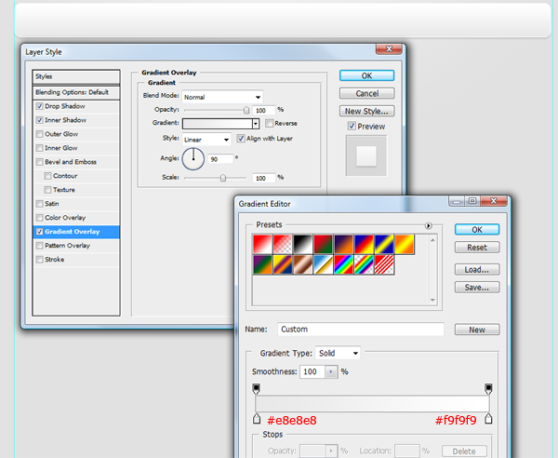558x458 pixels.
Task: Open the Styles section in Layer Style
Action: [x=76, y=76]
